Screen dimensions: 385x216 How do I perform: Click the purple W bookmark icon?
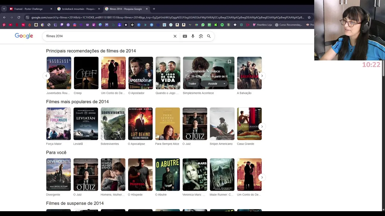point(107,25)
